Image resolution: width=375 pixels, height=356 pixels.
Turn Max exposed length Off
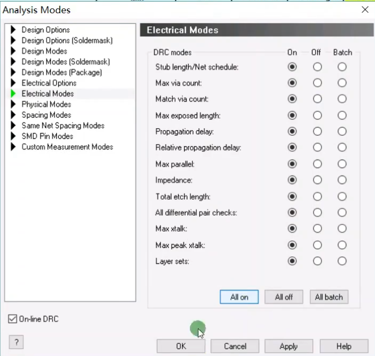pyautogui.click(x=317, y=115)
